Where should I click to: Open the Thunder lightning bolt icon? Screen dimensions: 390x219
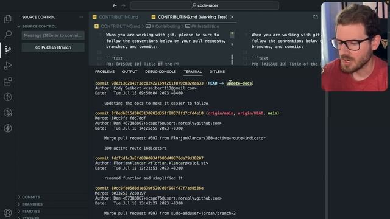8,128
